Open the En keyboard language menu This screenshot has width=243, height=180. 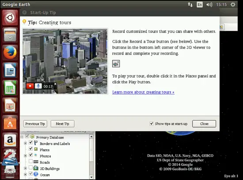200,5
